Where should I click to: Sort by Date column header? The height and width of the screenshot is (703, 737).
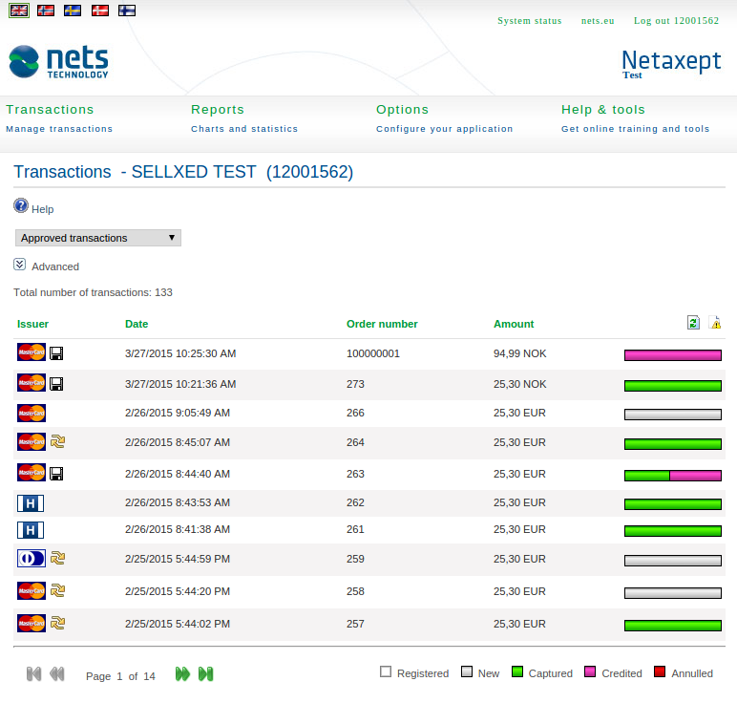[137, 324]
